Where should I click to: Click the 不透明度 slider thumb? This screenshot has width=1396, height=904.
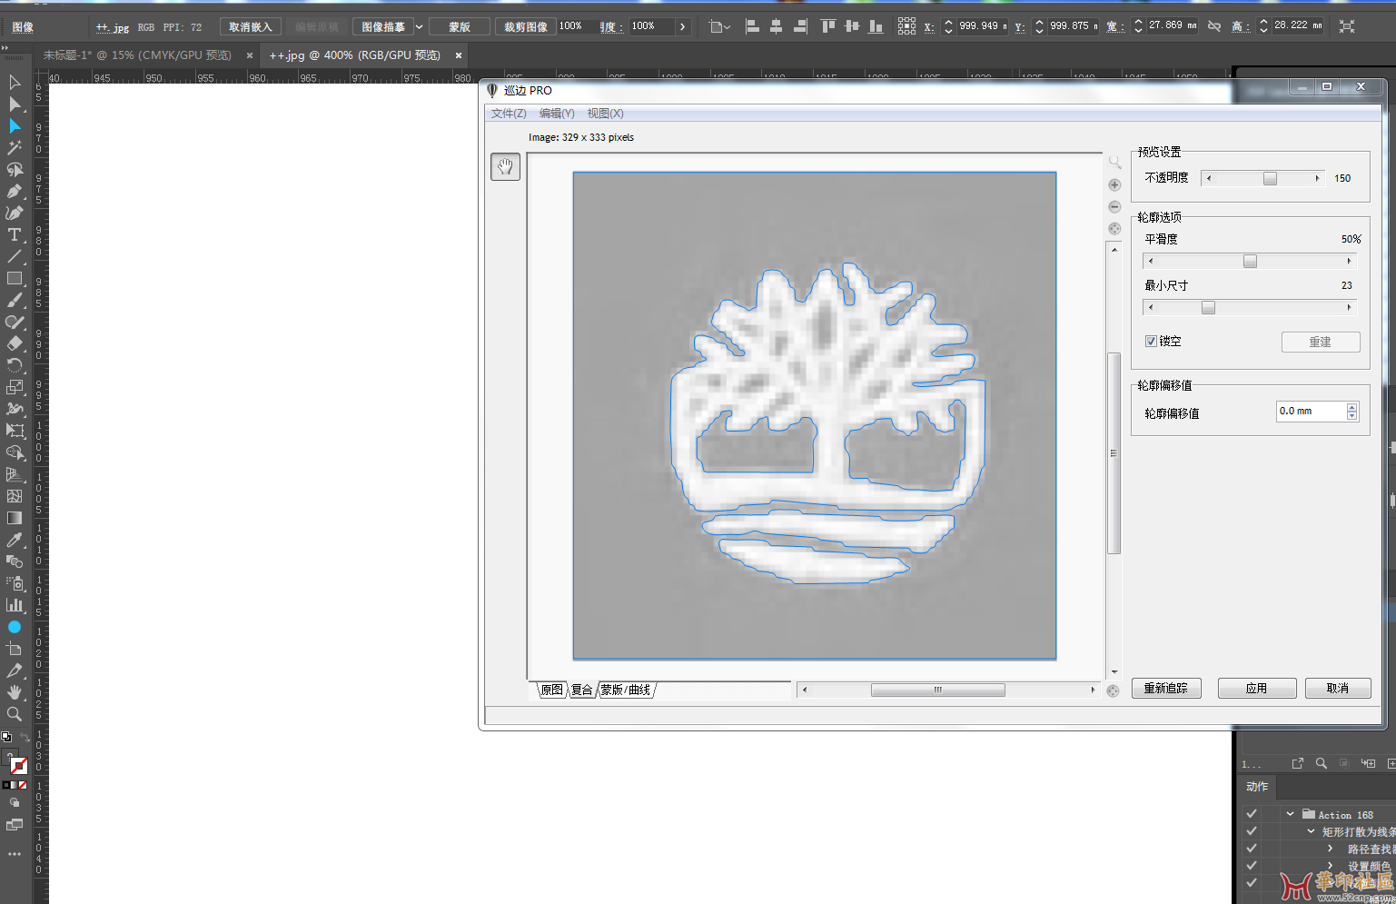1270,179
